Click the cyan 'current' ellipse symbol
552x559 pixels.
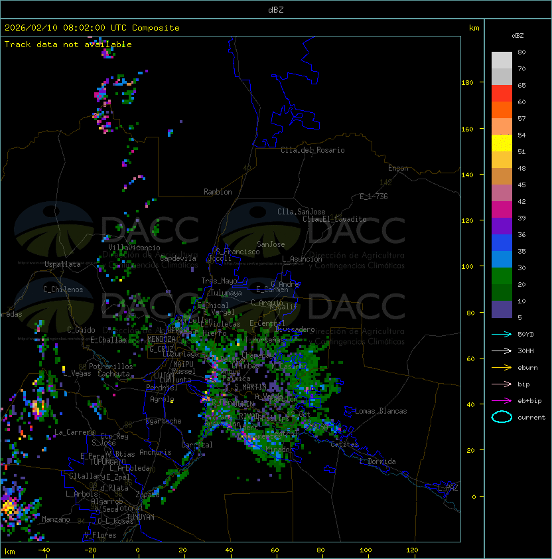502,417
